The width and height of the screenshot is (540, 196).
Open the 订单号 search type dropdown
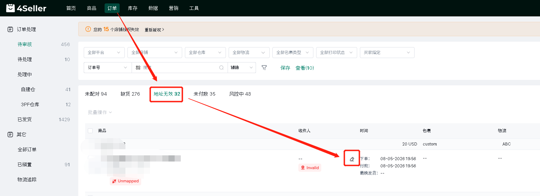pyautogui.click(x=108, y=68)
